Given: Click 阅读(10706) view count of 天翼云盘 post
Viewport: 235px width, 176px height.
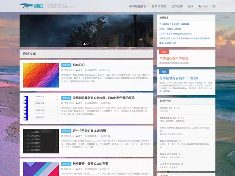Looking at the screenshot, I should click(x=91, y=103).
